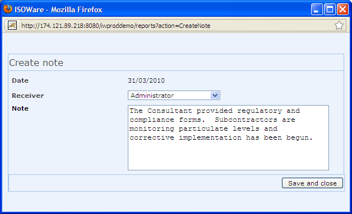Click the empty area below note text

(x=228, y=155)
